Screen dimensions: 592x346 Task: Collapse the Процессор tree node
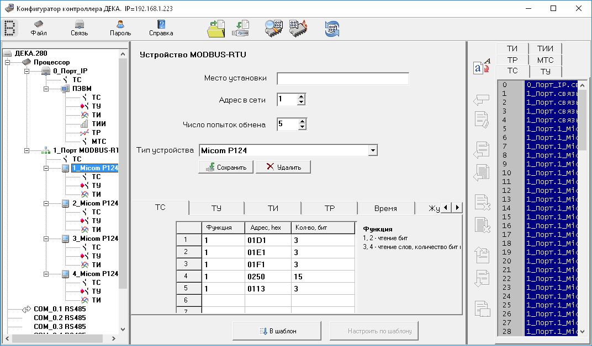[7, 62]
